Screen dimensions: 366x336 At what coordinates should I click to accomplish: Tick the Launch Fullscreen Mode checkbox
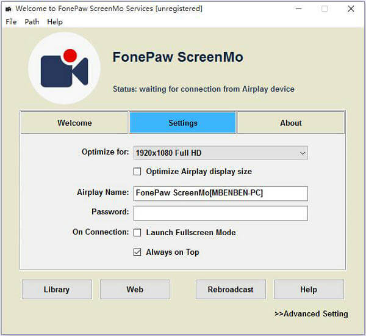click(x=137, y=232)
